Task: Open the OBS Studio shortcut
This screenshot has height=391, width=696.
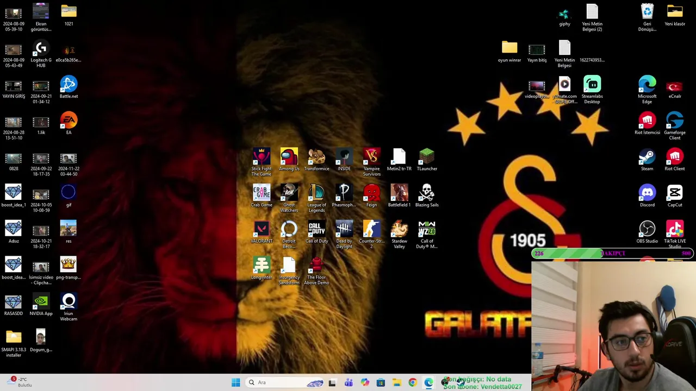Action: [x=647, y=232]
